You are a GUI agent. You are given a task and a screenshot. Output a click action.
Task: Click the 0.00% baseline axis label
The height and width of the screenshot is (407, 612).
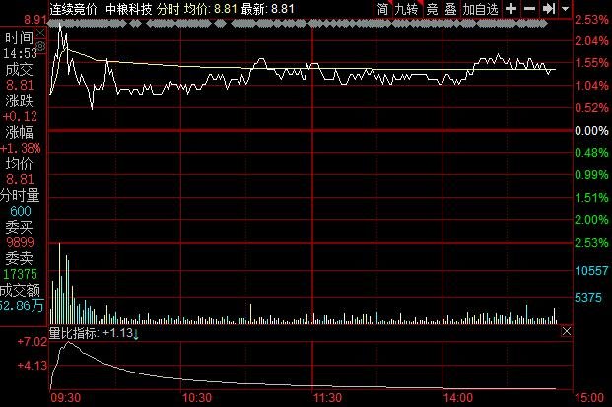click(x=591, y=131)
